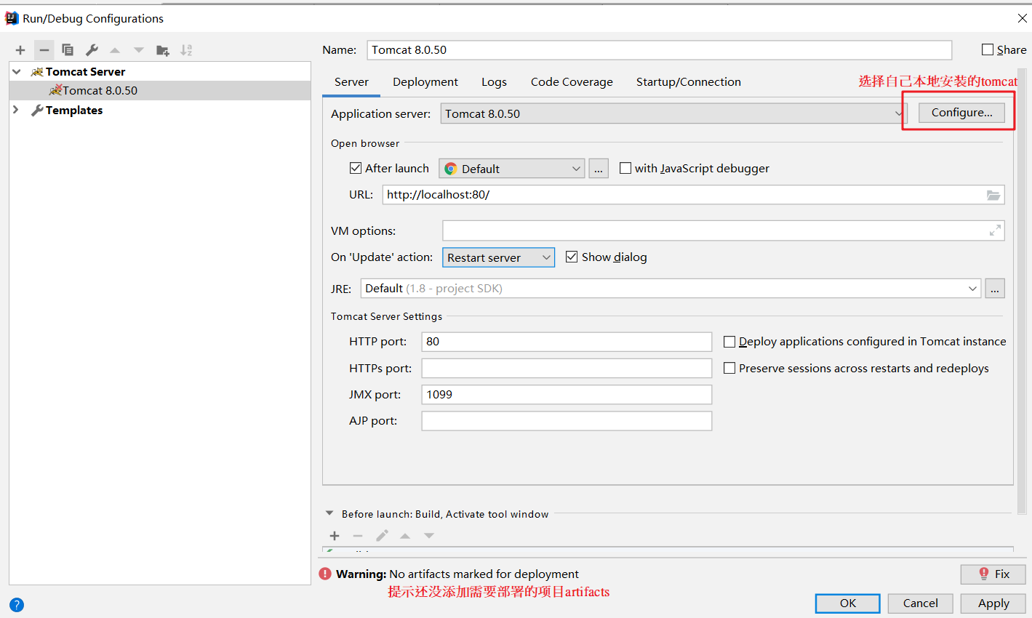Enable Deploy applications configured in Tomcat instance
Viewport: 1032px width, 618px height.
click(729, 342)
